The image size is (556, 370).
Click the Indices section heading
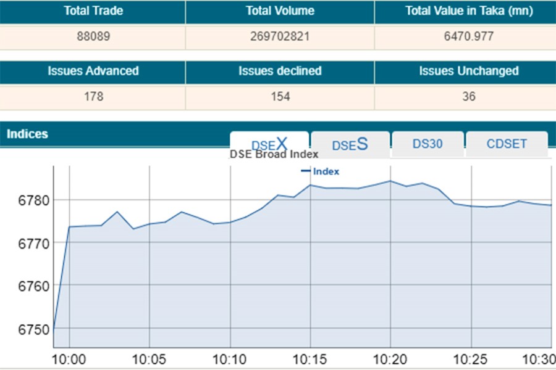click(x=27, y=134)
